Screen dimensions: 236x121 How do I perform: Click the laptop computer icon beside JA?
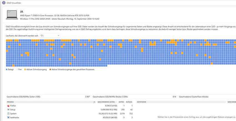(x=12, y=15)
